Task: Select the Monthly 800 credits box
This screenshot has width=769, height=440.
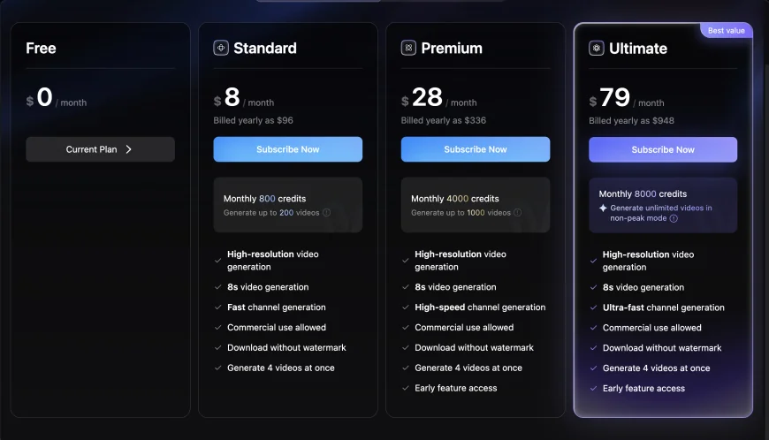Action: (288, 205)
